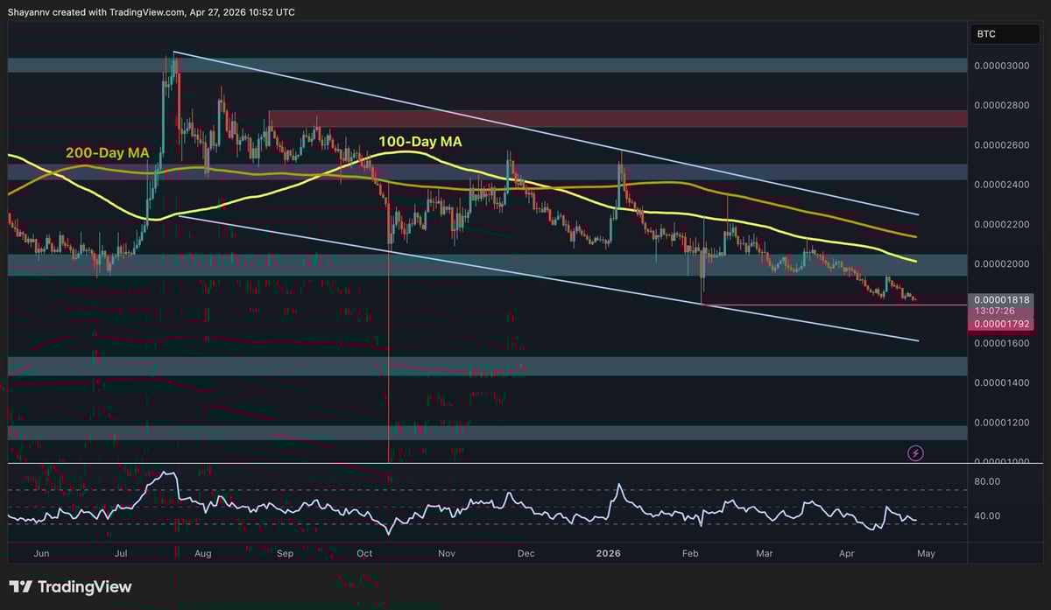
Task: Click the 2026 label on the time axis
Action: click(608, 553)
